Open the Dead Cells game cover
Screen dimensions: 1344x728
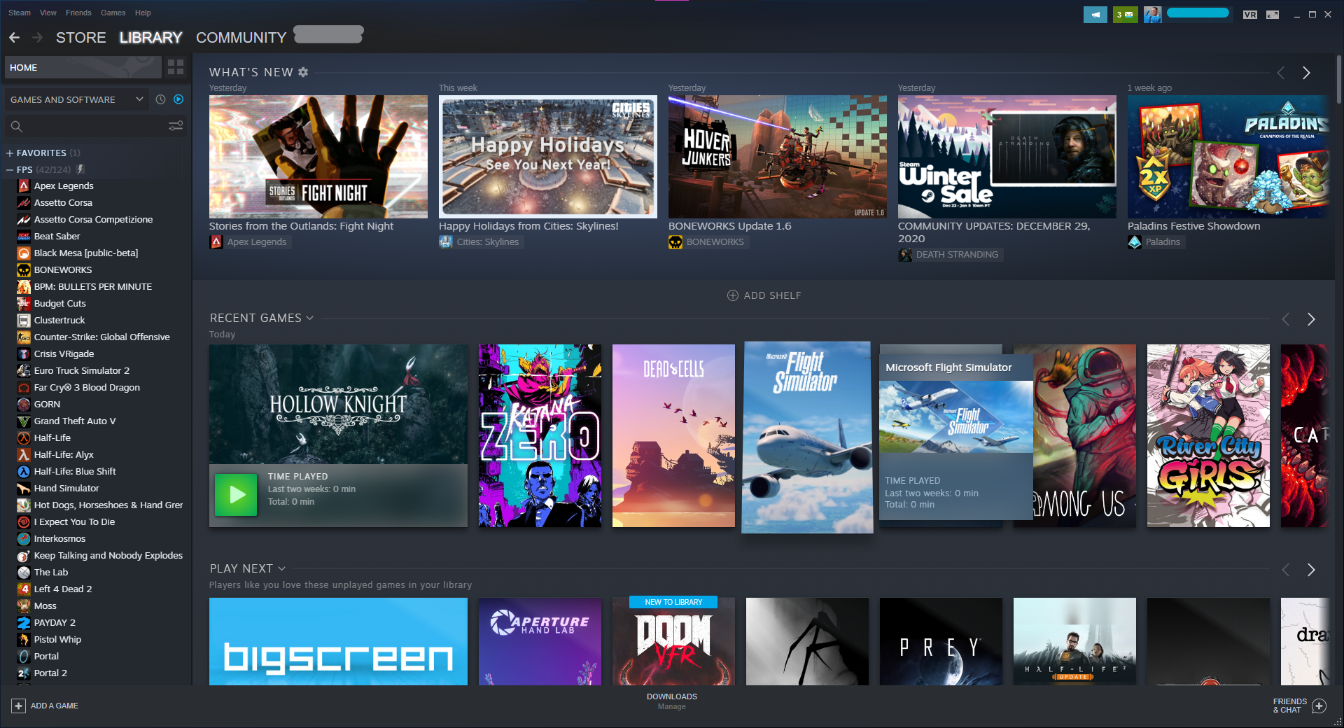point(673,435)
